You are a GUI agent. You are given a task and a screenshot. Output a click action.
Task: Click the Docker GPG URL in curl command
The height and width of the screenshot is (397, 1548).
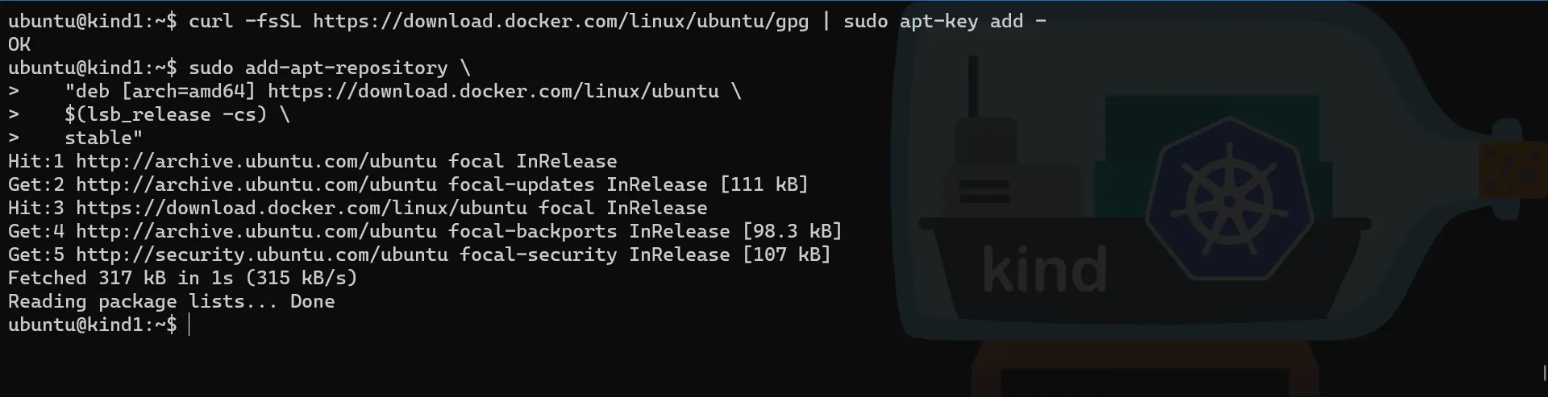point(560,22)
